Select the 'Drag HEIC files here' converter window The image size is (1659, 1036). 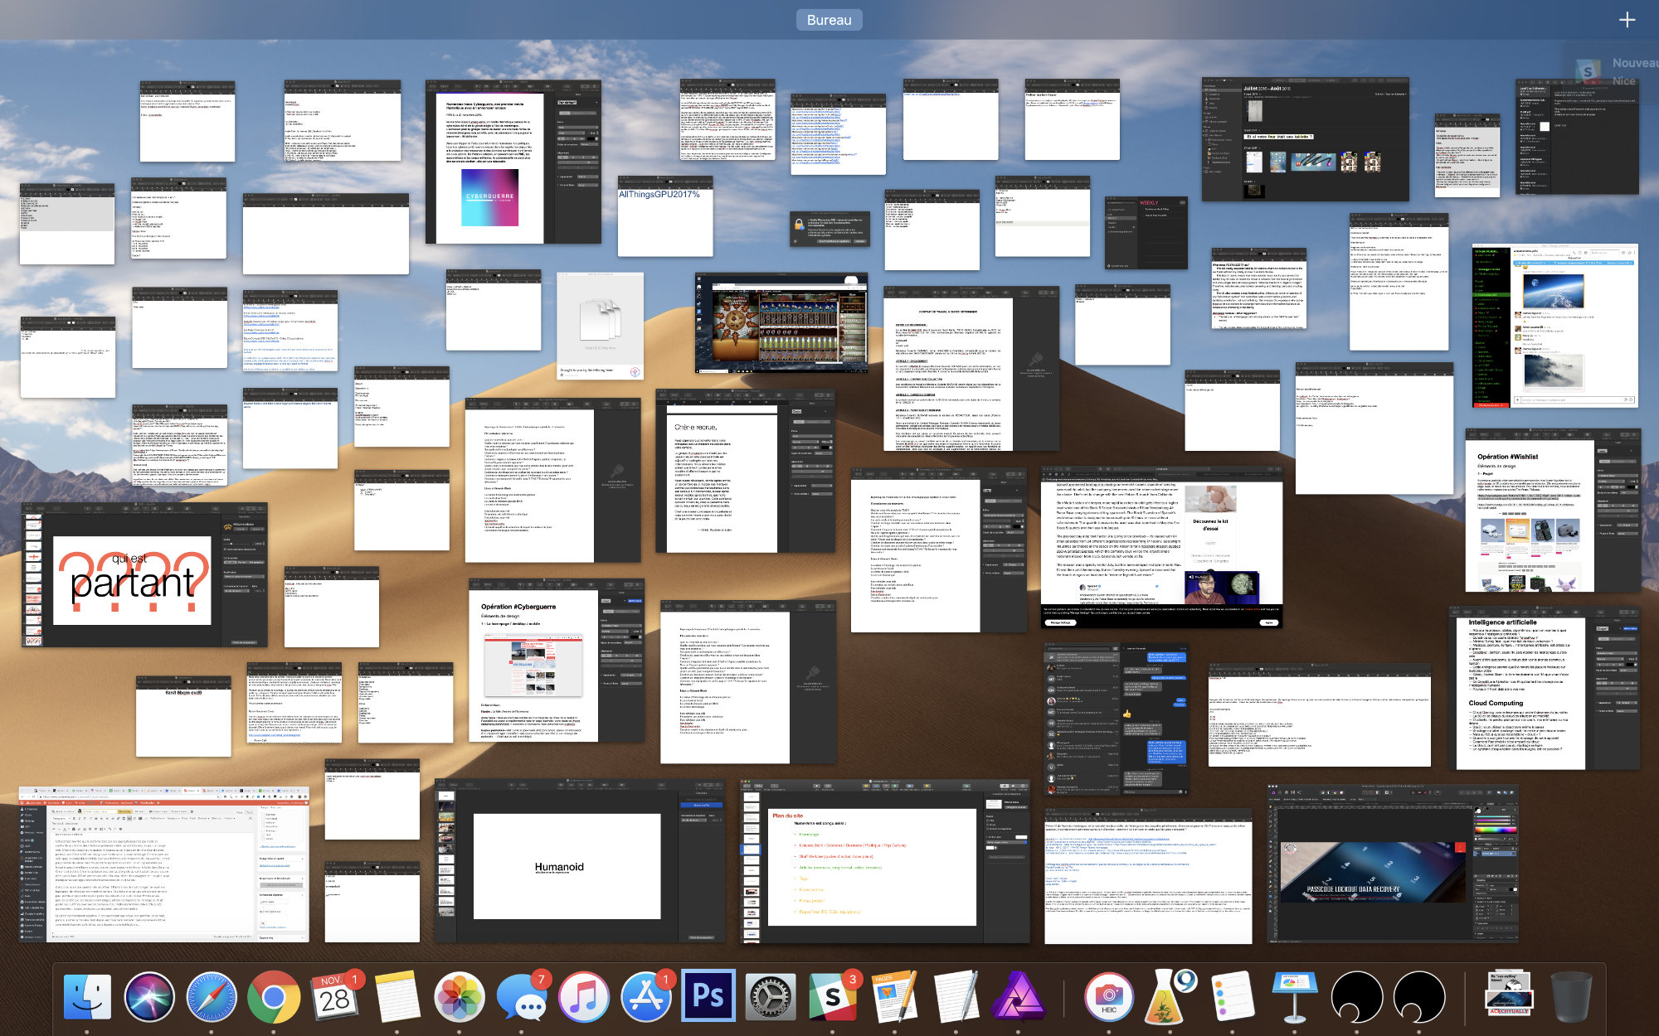pyautogui.click(x=601, y=327)
